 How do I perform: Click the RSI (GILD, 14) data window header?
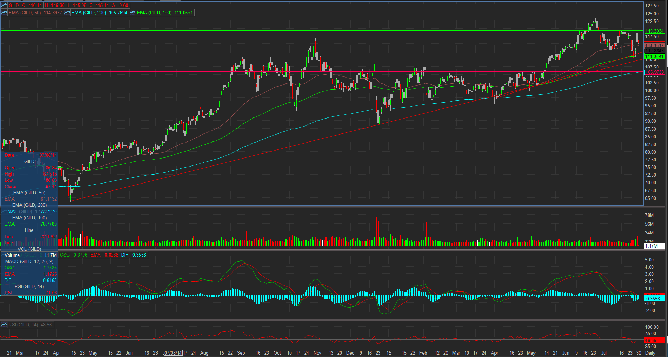(29, 286)
